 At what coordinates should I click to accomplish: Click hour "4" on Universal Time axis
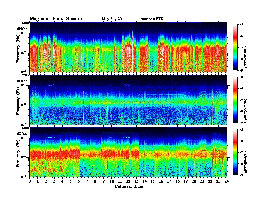pyautogui.click(x=62, y=181)
